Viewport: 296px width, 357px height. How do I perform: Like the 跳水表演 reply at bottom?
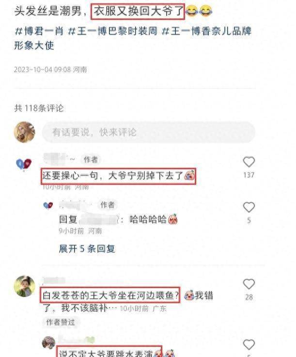(249, 345)
